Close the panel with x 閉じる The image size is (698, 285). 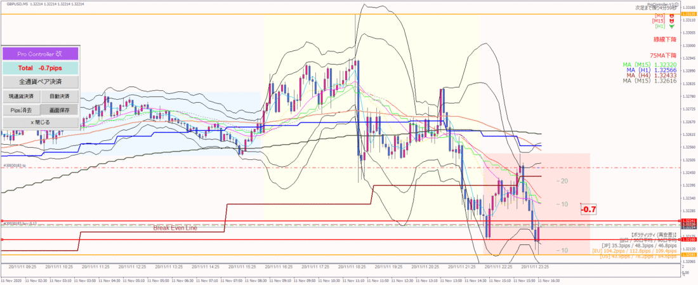click(x=41, y=123)
